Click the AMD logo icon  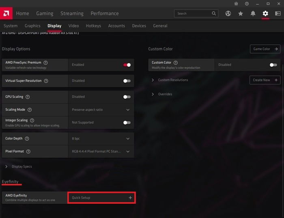coord(6,13)
